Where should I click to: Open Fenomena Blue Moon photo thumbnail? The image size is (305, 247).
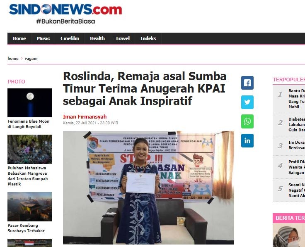click(29, 103)
